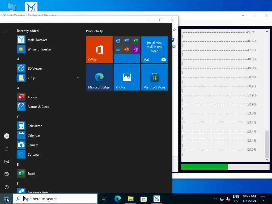The width and height of the screenshot is (272, 204).
Task: Click the 'C' letter group header
Action: [18, 117]
